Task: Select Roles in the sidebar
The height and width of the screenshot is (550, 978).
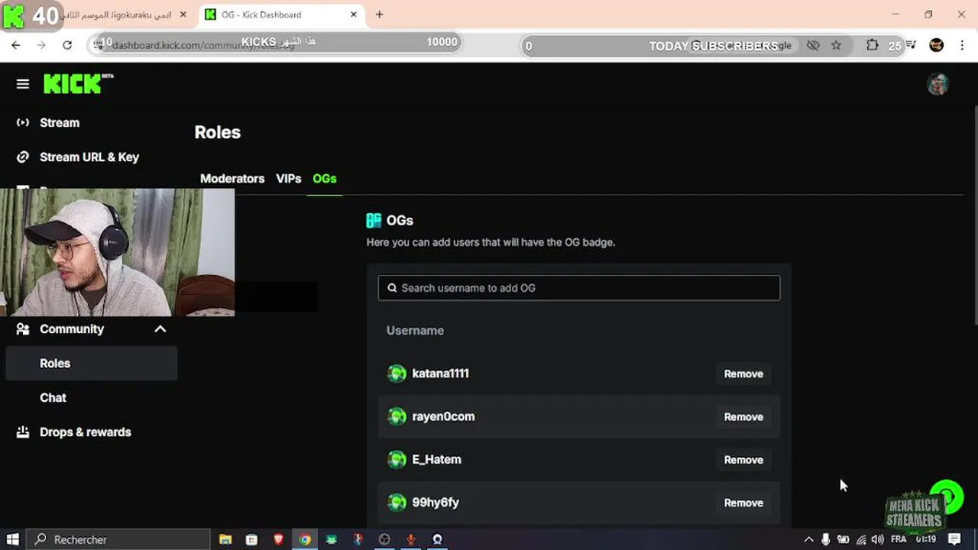Action: (x=92, y=363)
